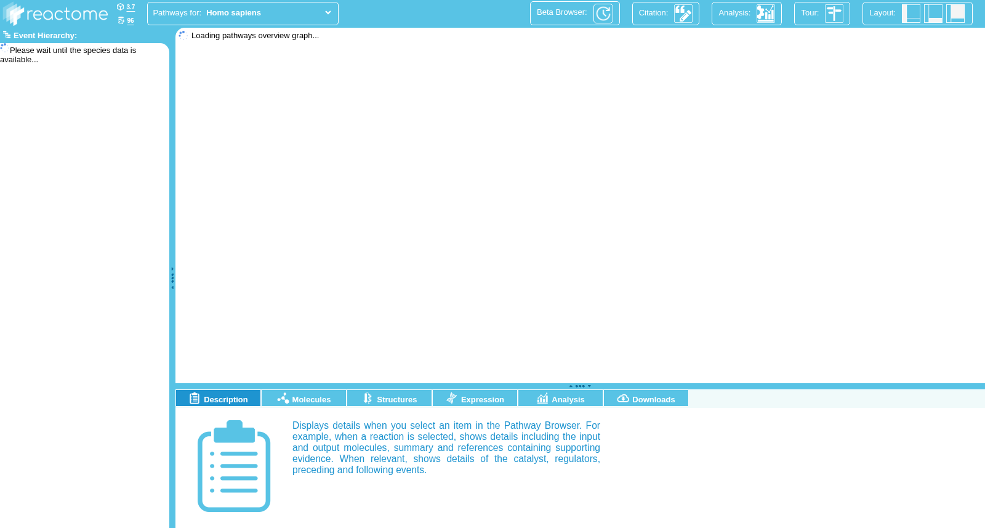
Task: Click the 'Displays details when you select' description text
Action: pyautogui.click(x=446, y=447)
